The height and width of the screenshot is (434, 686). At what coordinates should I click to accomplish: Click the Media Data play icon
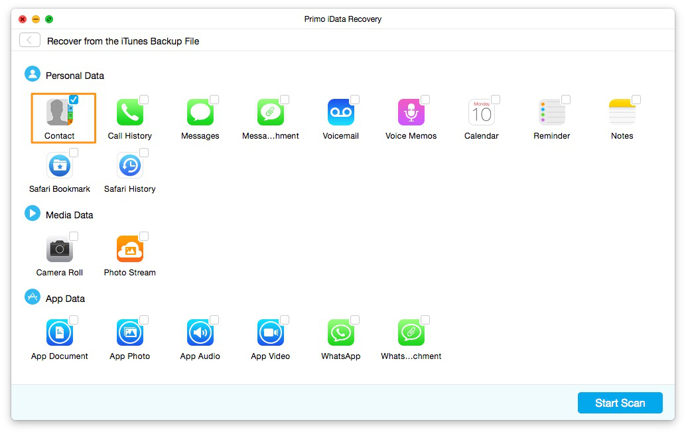point(33,214)
